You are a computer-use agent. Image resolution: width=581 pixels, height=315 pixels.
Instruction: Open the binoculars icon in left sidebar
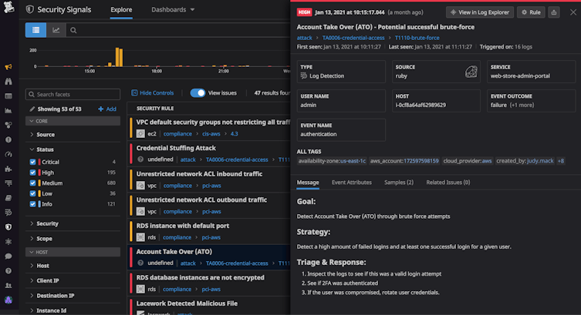8,82
